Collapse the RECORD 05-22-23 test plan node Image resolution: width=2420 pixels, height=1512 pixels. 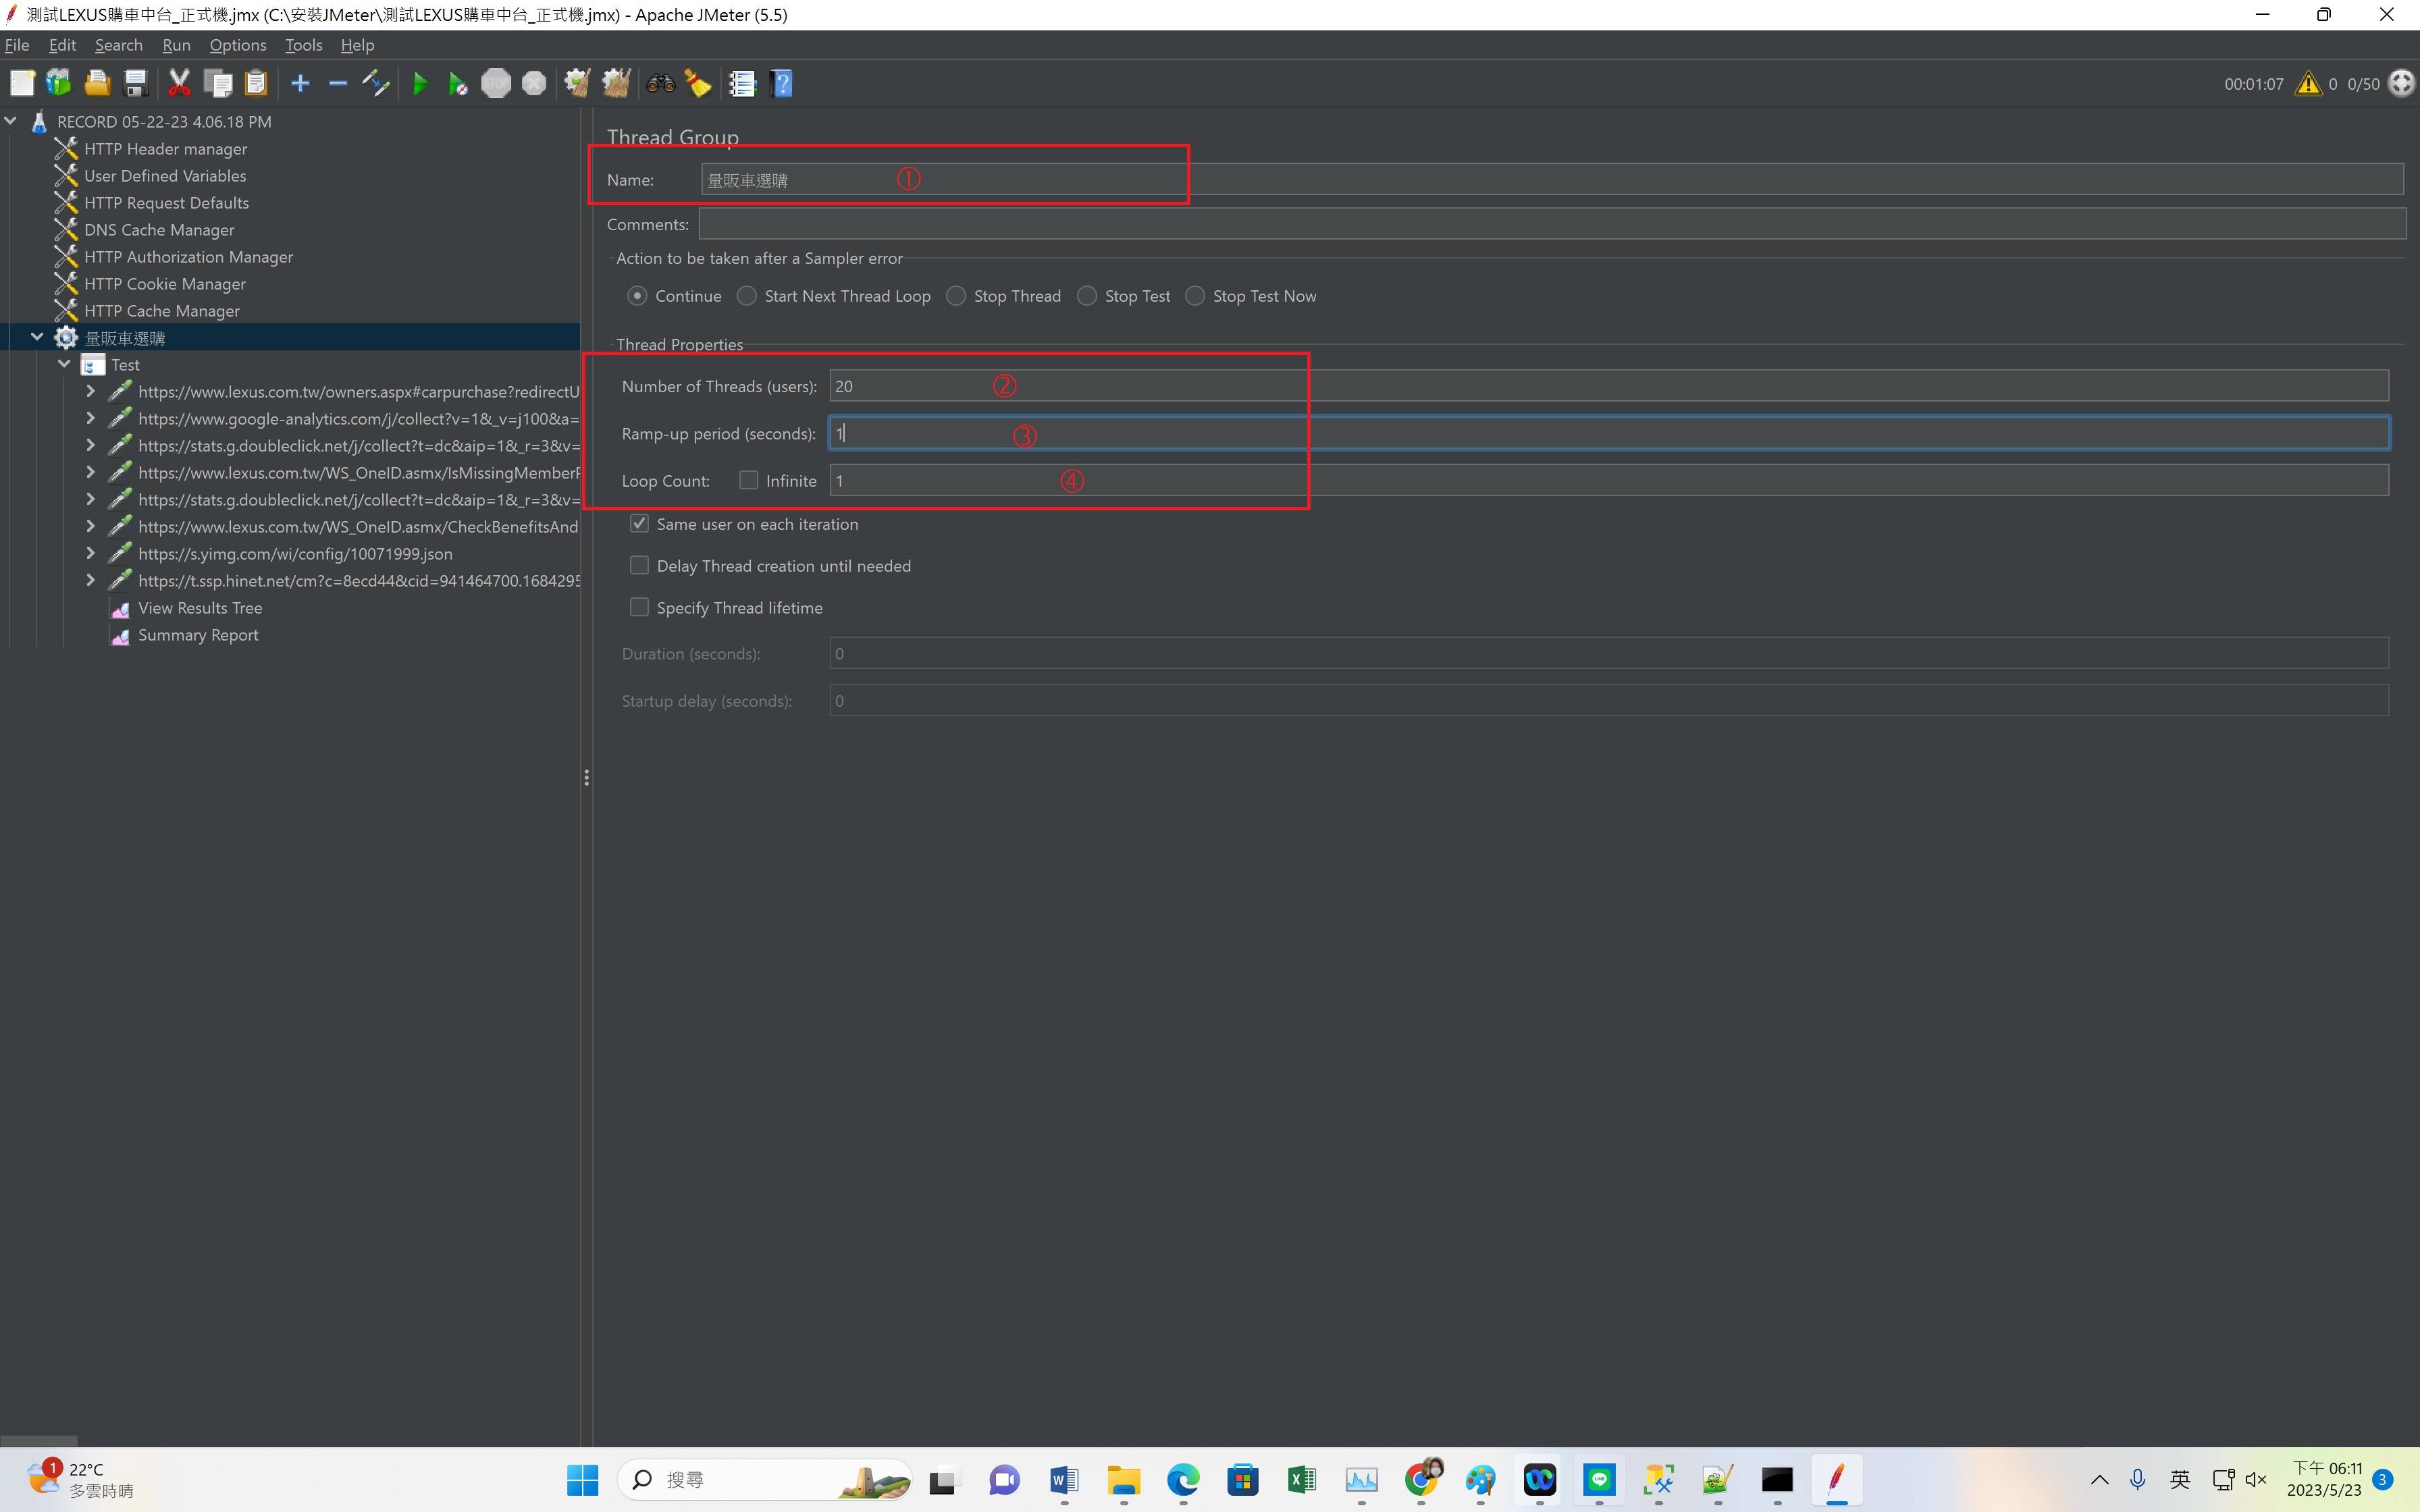(11, 121)
